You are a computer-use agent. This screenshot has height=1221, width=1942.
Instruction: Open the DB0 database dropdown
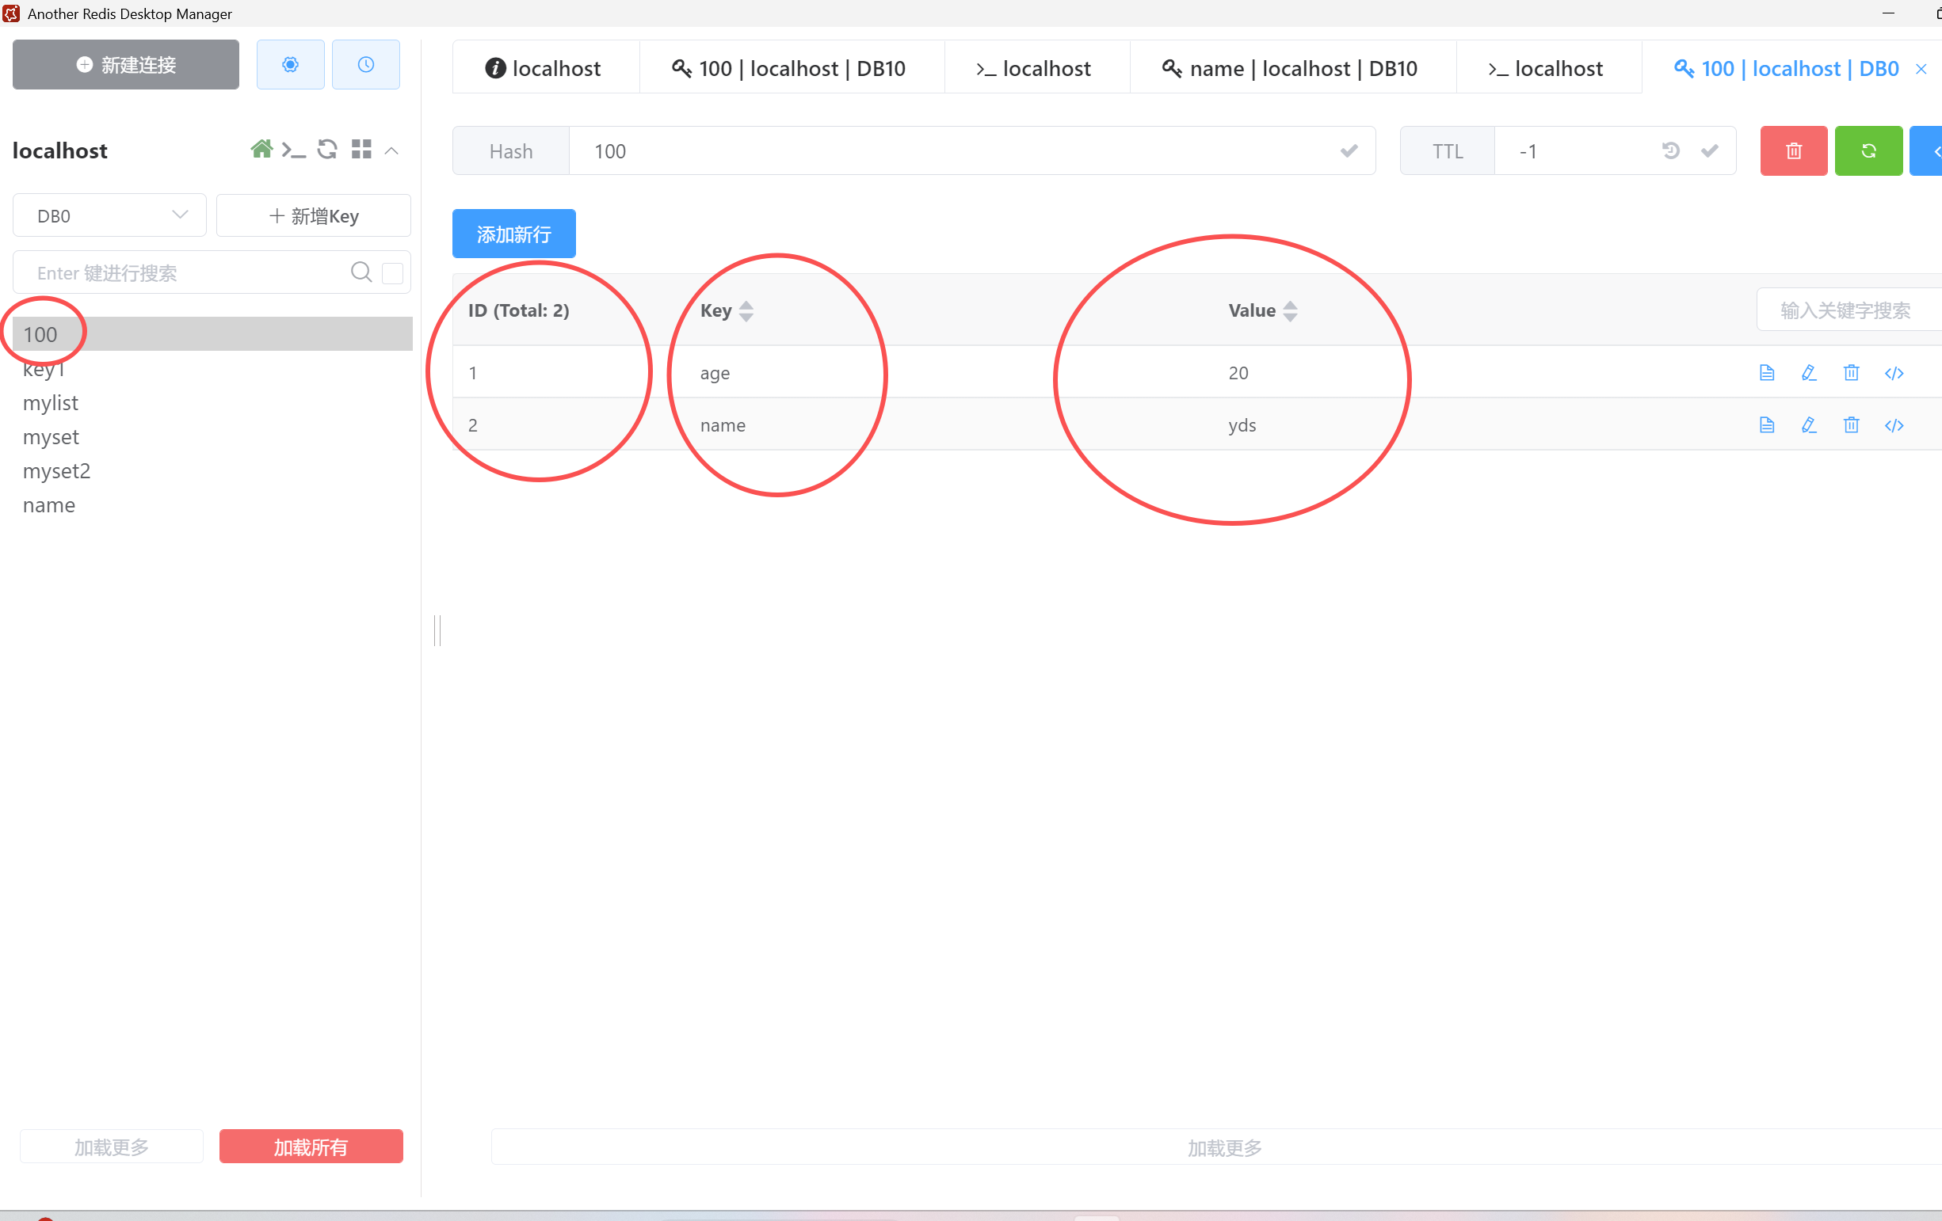coord(109,215)
